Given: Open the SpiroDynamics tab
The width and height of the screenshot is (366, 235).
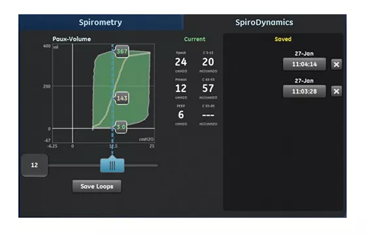Looking at the screenshot, I should [x=265, y=22].
